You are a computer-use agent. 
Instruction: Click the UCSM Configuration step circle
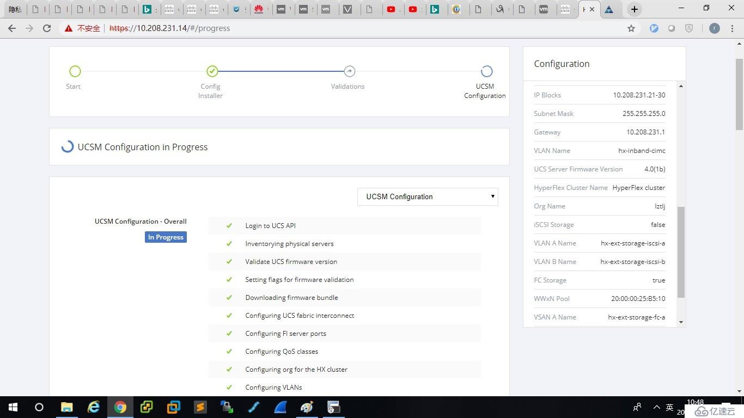pyautogui.click(x=487, y=71)
